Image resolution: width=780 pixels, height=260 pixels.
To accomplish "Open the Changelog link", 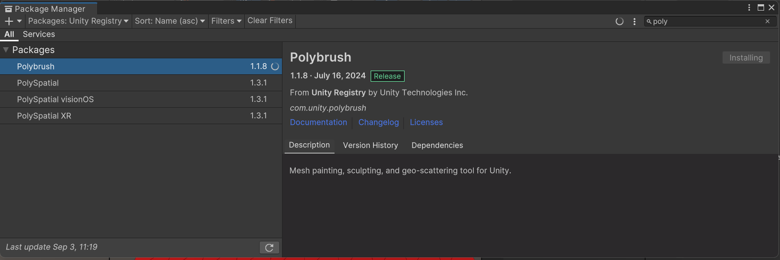I will coord(379,122).
